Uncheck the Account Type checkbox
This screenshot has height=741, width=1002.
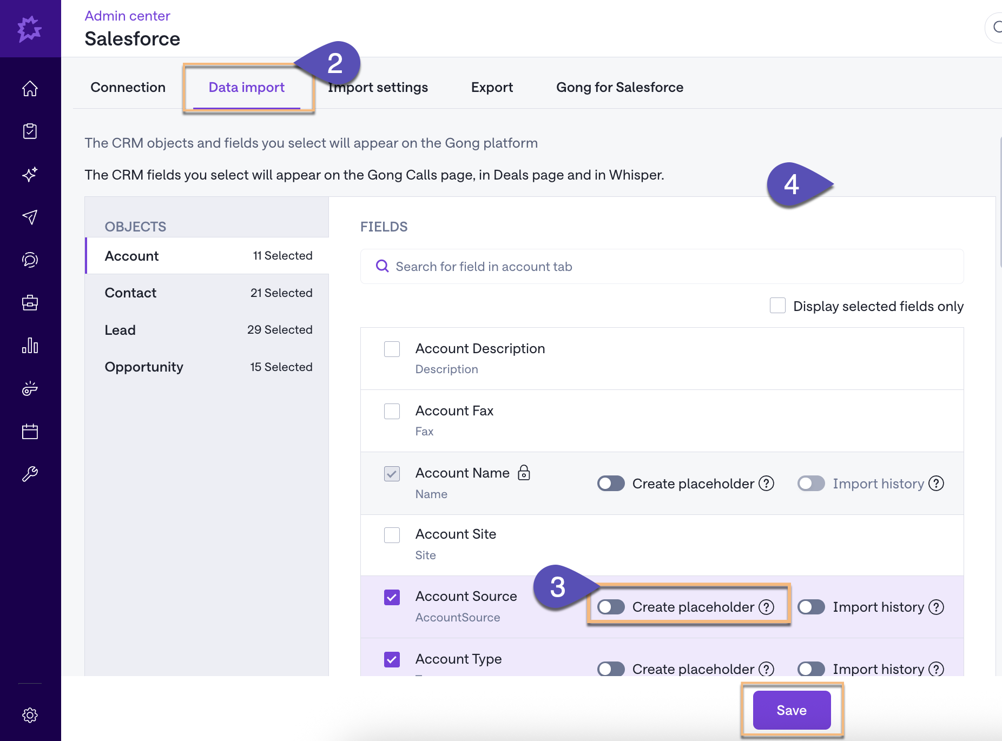[392, 659]
